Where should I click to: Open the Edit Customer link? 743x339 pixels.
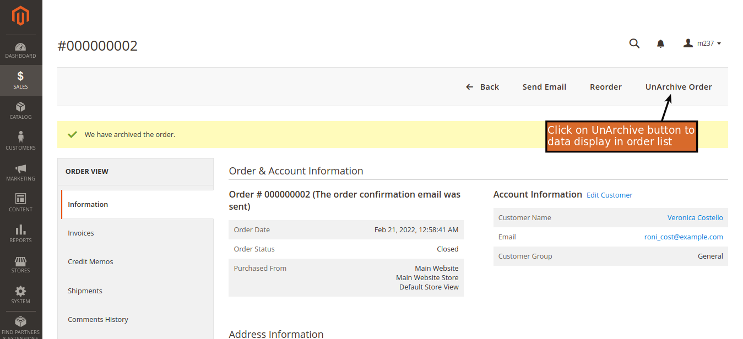pyautogui.click(x=609, y=194)
